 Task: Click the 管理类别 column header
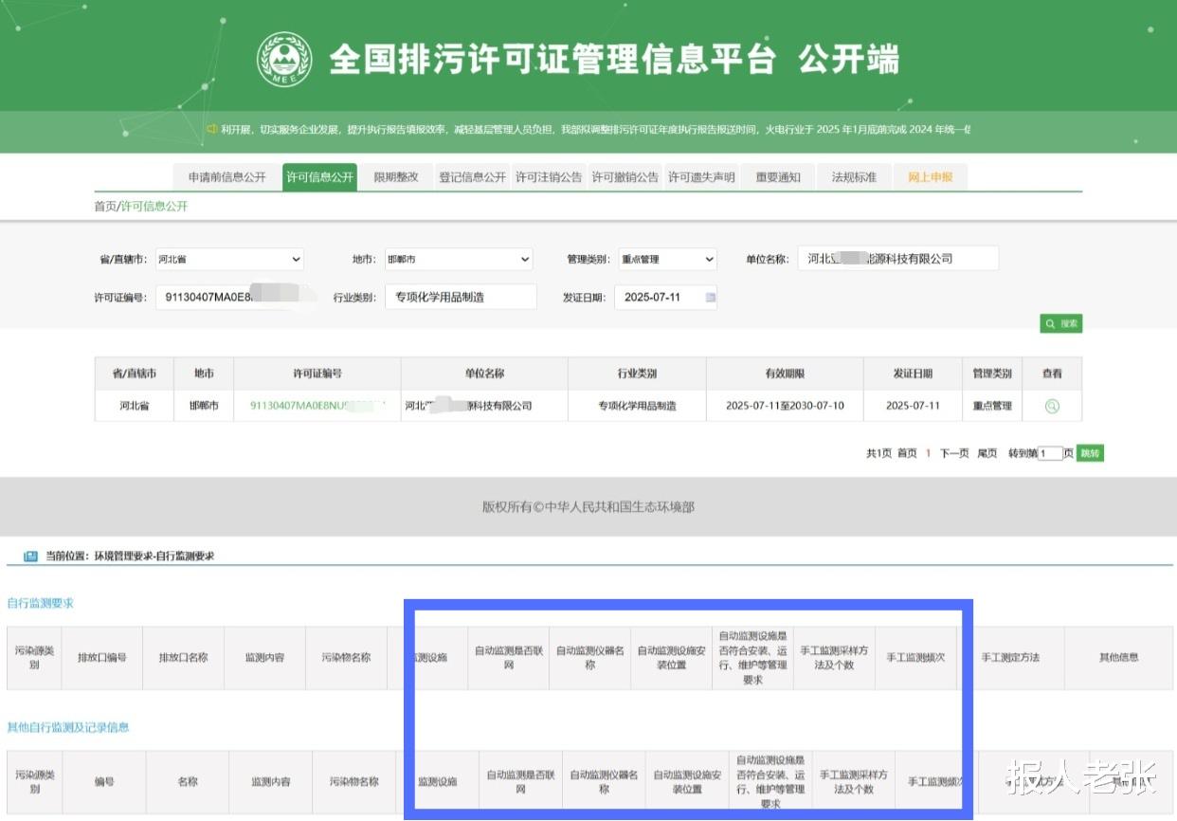pyautogui.click(x=992, y=374)
